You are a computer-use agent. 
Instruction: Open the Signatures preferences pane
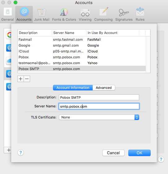coord(124,14)
